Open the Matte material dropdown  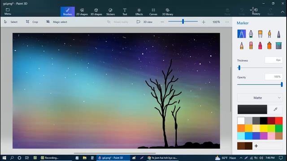pyautogui.click(x=260, y=98)
